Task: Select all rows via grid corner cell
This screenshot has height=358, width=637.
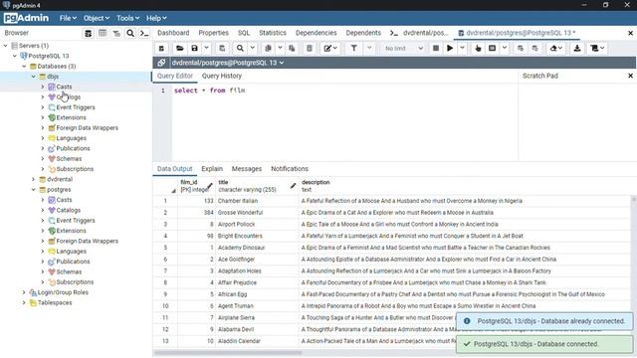Action: pos(165,186)
